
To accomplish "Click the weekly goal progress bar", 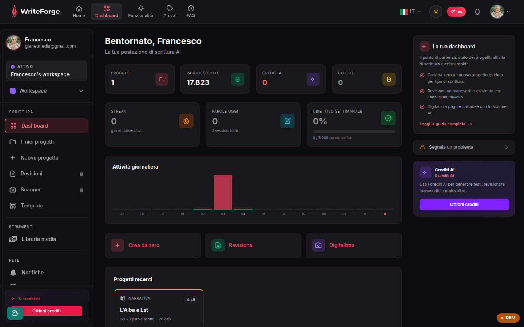I will click(354, 132).
